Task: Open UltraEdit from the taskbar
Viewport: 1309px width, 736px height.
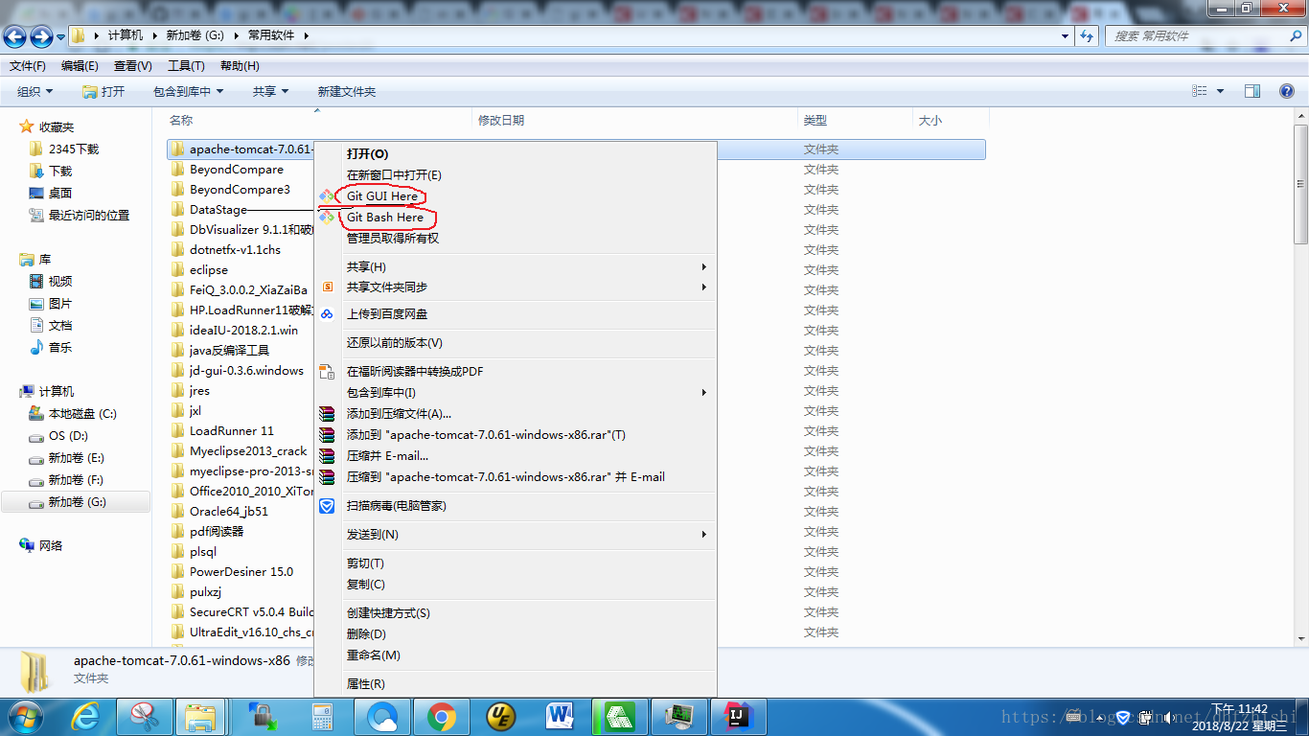Action: [500, 716]
